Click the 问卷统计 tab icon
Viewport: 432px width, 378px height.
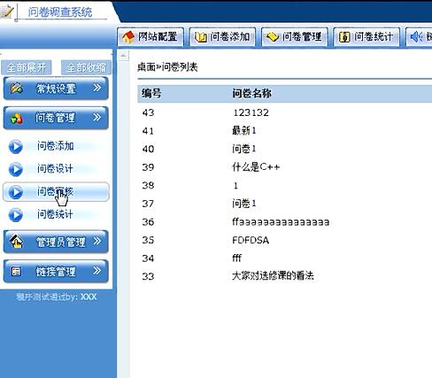pos(344,37)
